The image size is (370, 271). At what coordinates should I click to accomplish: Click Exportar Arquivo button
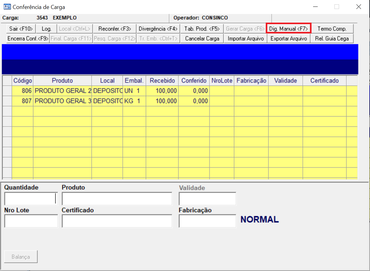click(x=289, y=38)
